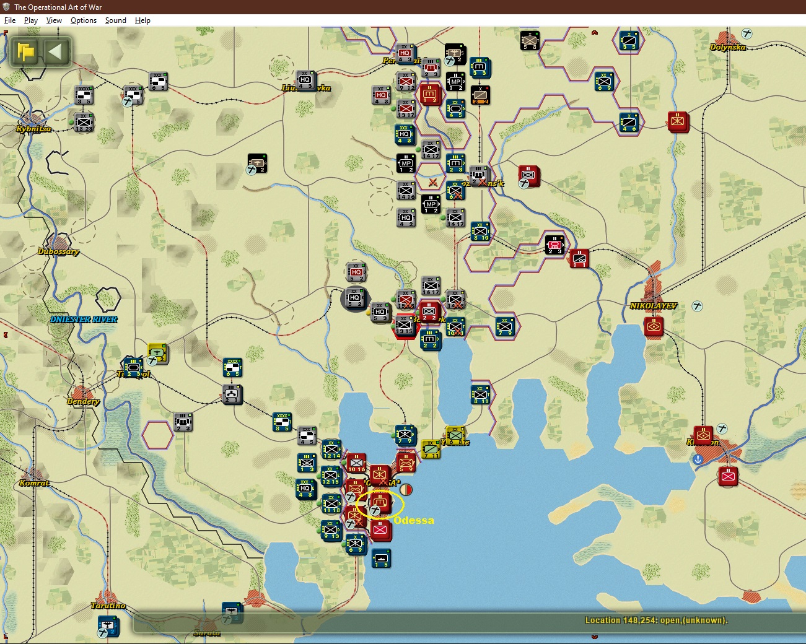This screenshot has height=644, width=806.
Task: Select the blue III unit 1-3
Action: click(307, 463)
